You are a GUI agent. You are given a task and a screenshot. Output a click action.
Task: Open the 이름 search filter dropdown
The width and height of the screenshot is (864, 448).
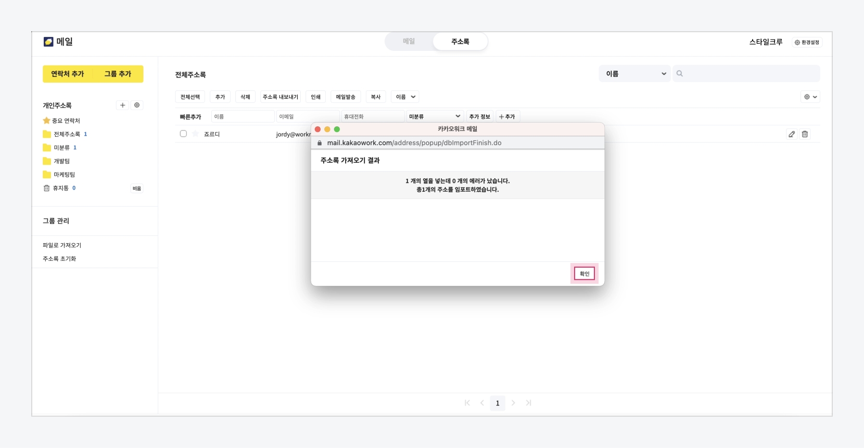[x=635, y=74]
